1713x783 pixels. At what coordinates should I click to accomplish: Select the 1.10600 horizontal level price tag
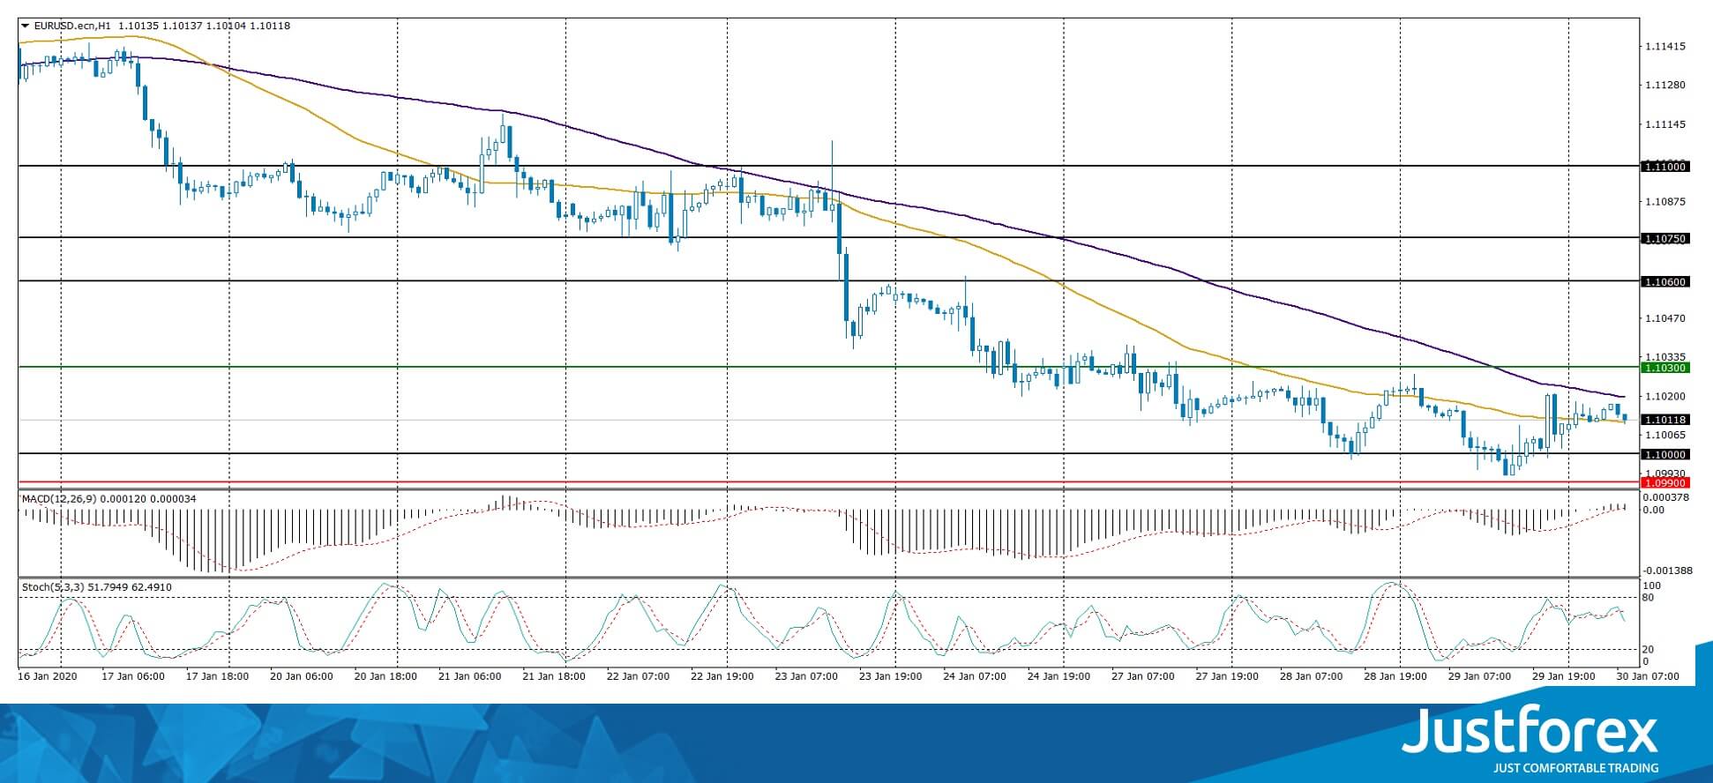point(1664,281)
